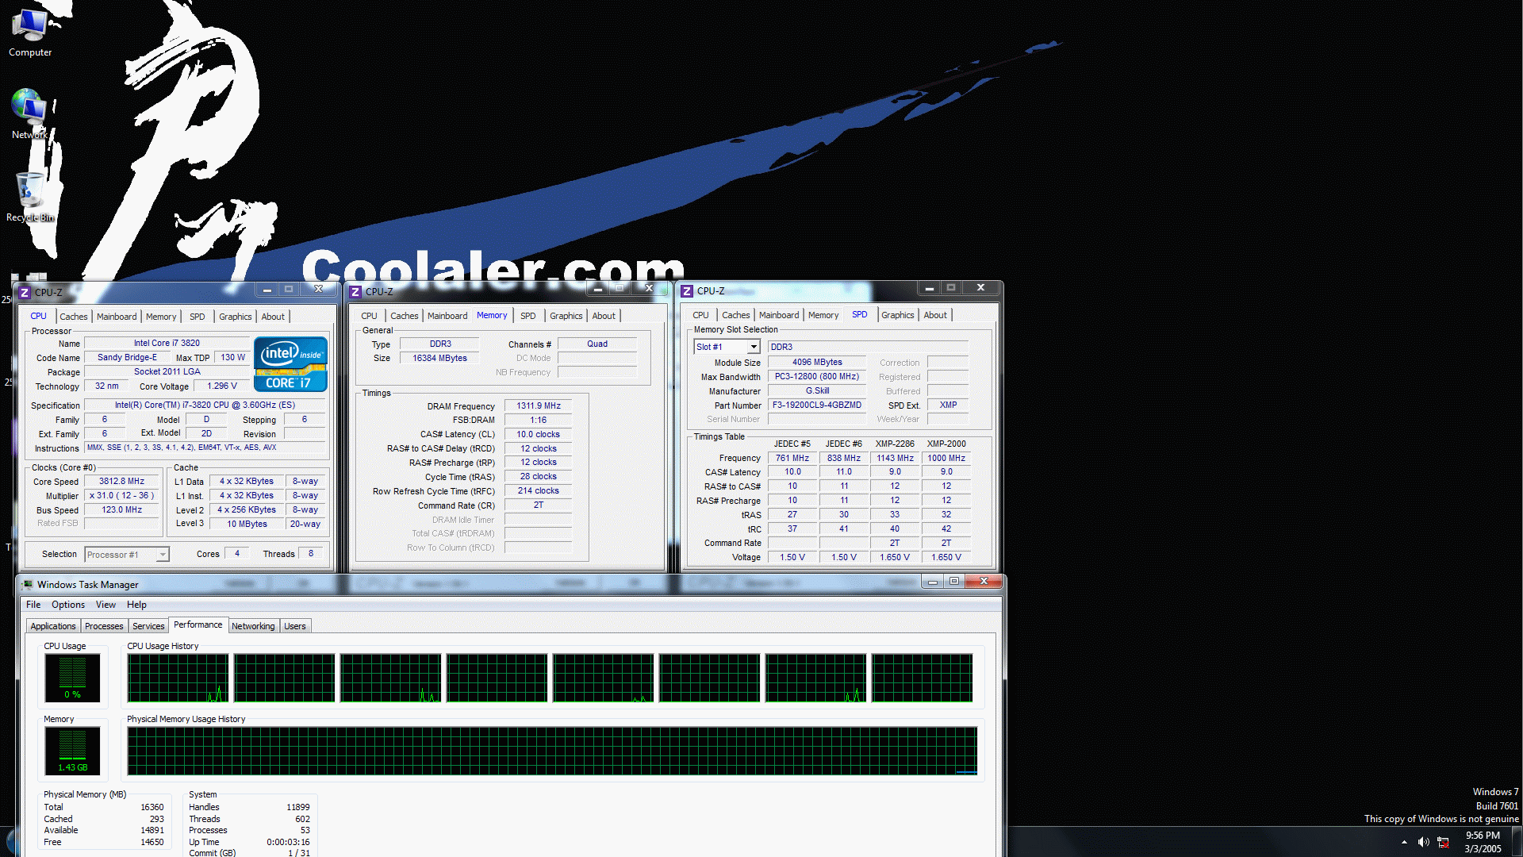Click the Size value 16384 MBytes
1523x857 pixels.
coord(439,359)
